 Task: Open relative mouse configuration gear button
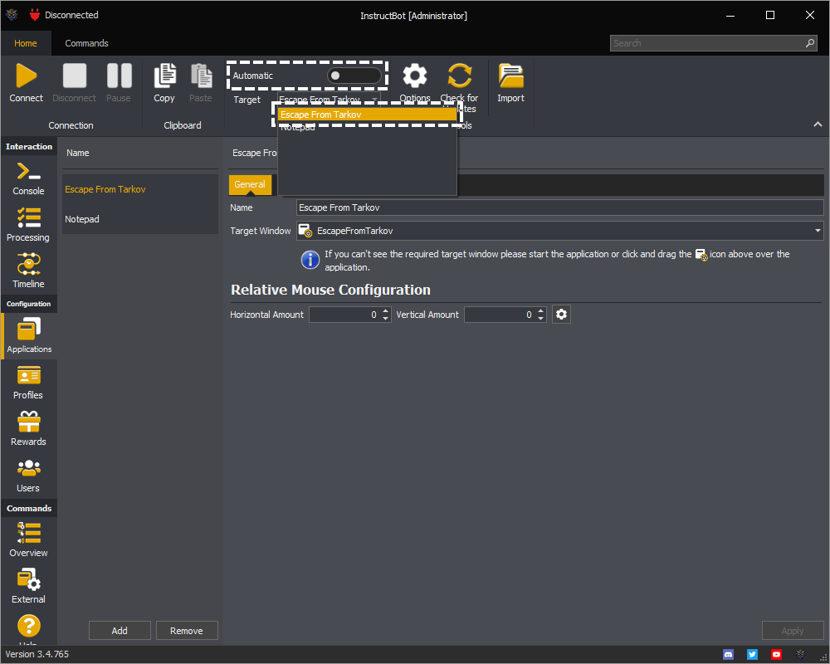(561, 315)
